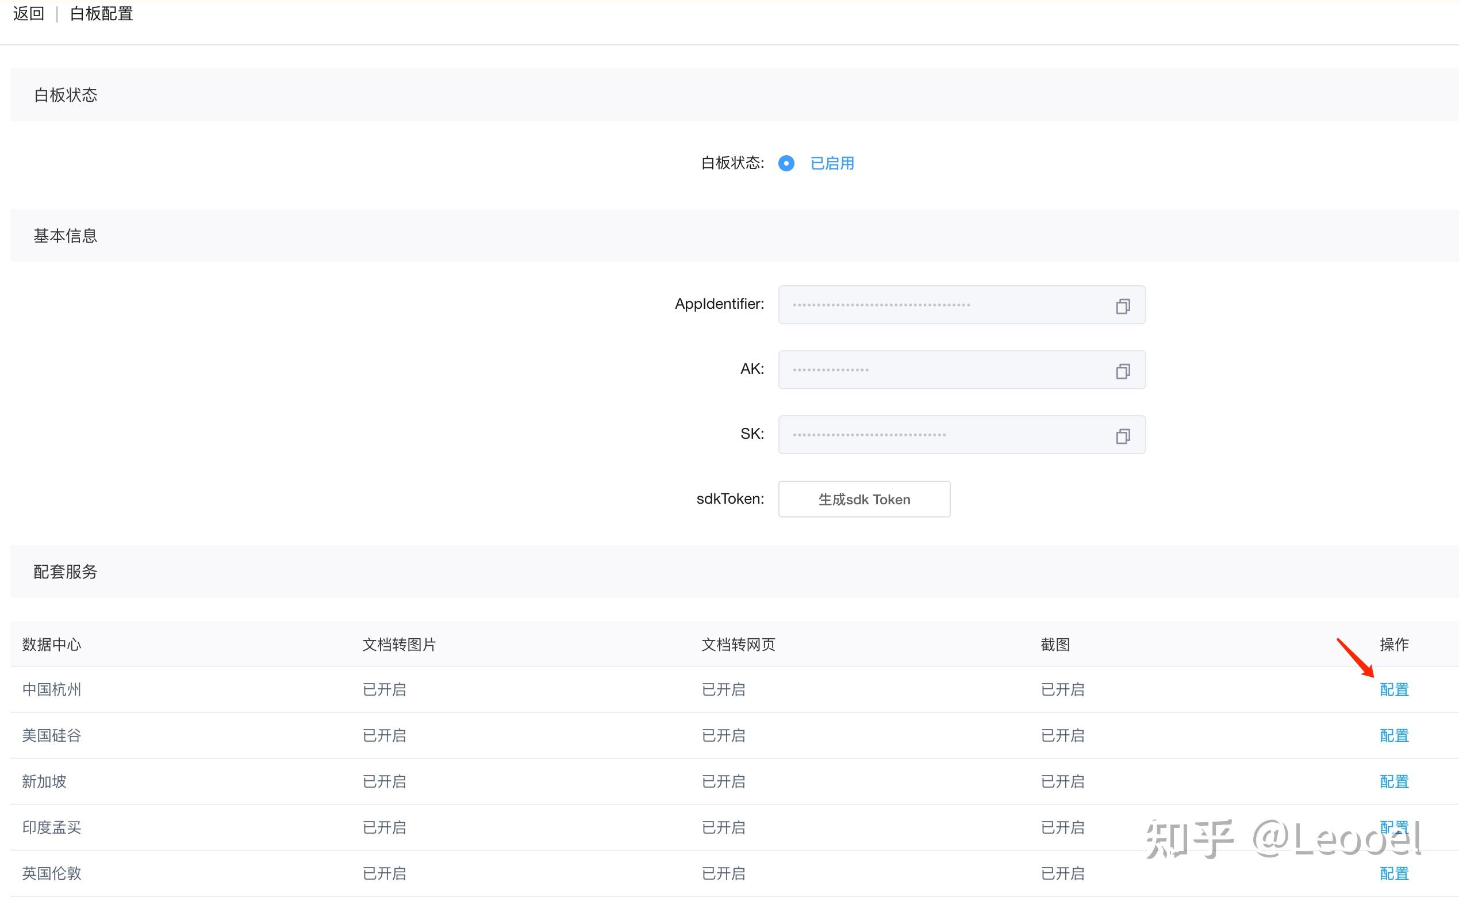Click 美国硅谷 文档转网页 已开启 cell

(724, 735)
